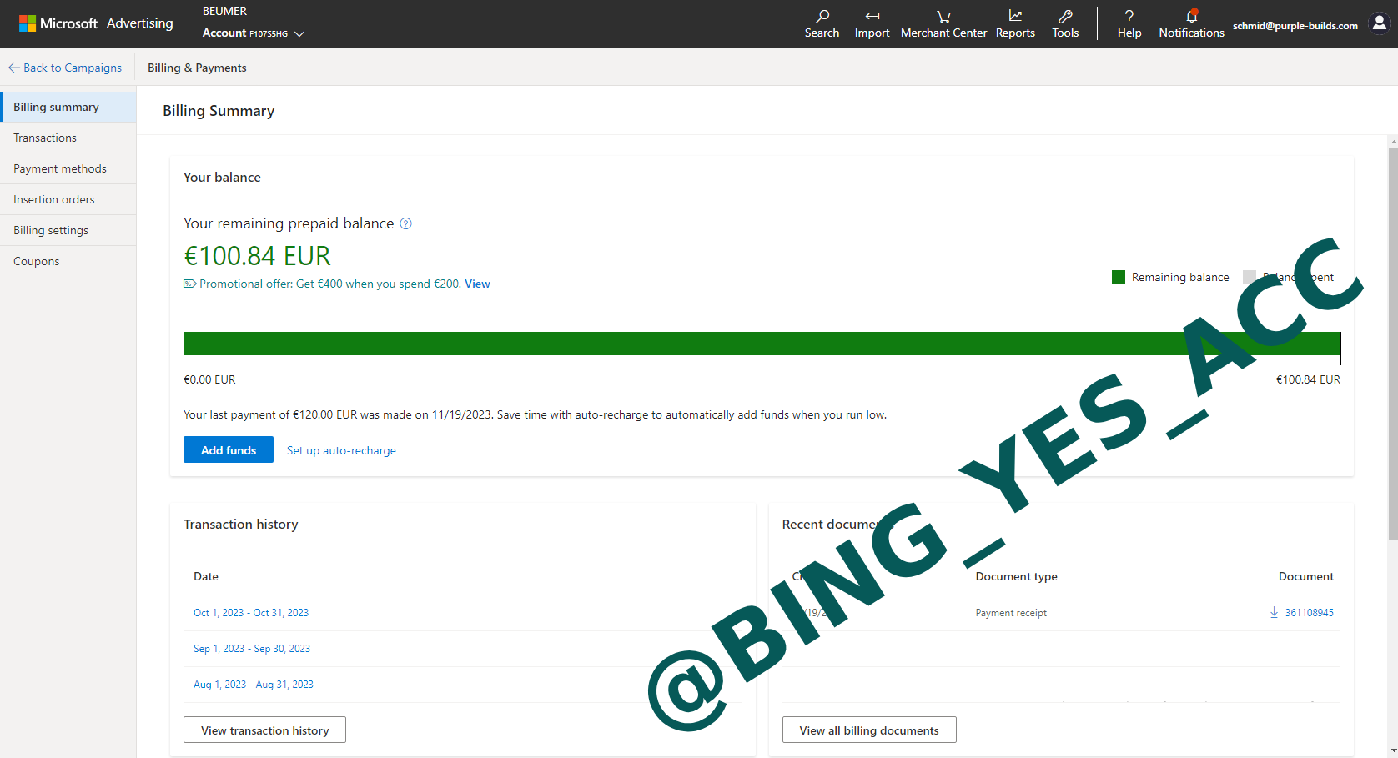1398x758 pixels.
Task: Click the prepaid balance info icon
Action: pyautogui.click(x=405, y=223)
